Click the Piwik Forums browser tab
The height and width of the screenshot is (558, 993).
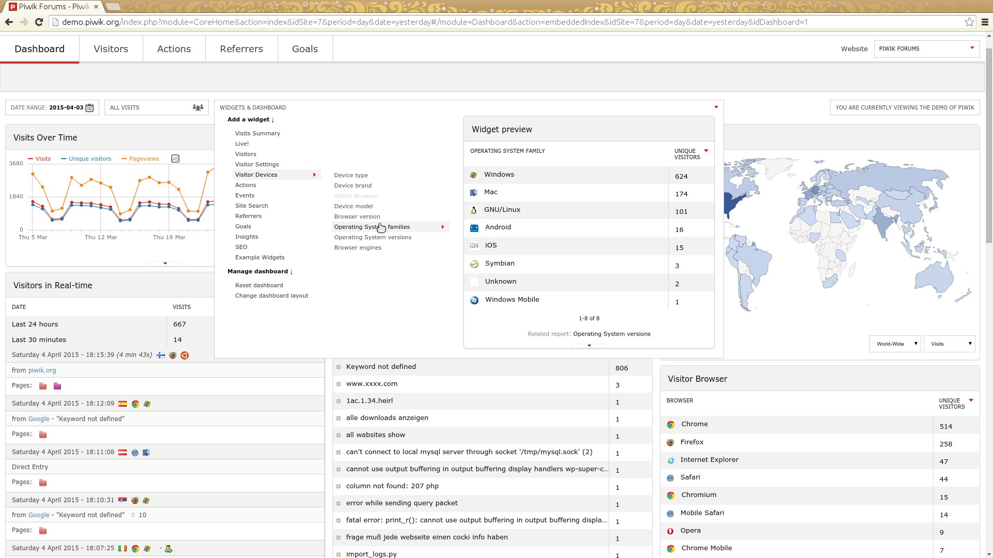(54, 7)
